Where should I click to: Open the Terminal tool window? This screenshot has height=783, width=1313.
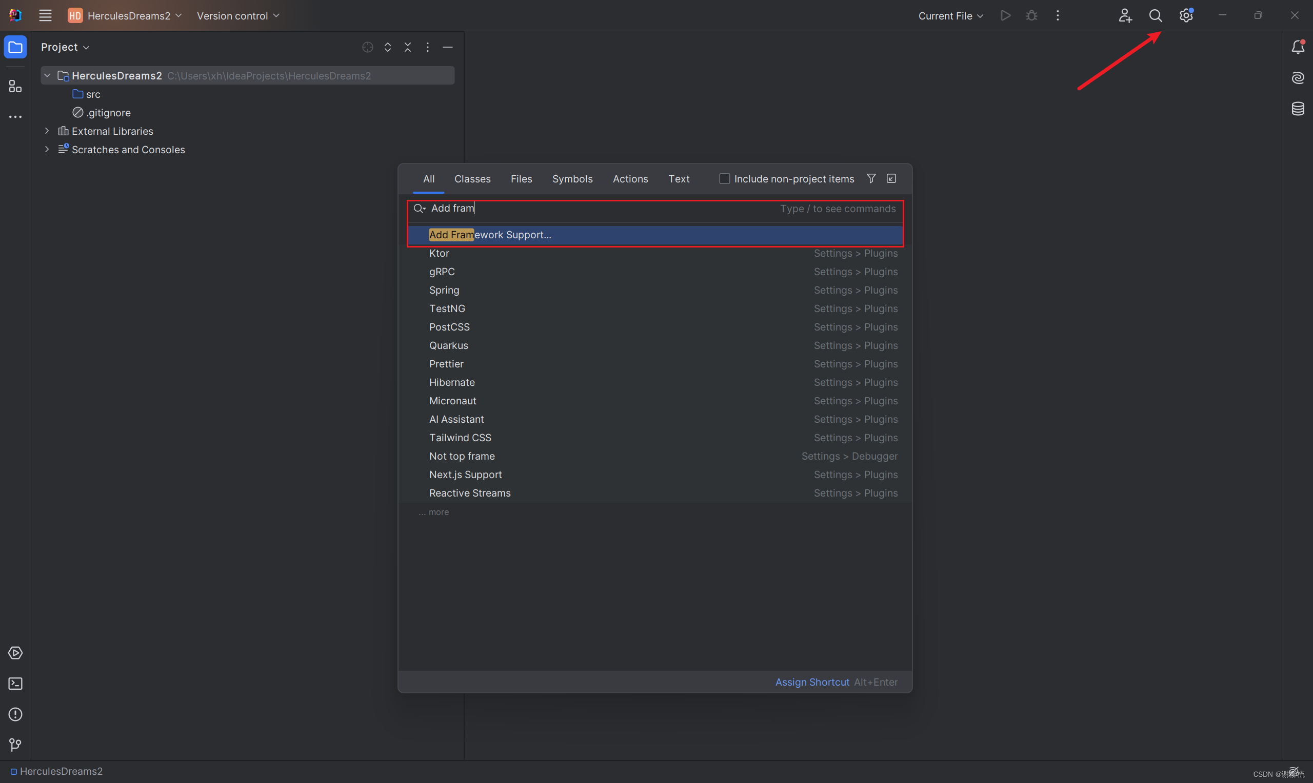[15, 683]
